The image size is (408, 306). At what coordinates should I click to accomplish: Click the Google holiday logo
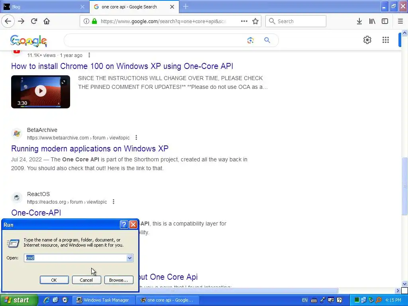pos(29,41)
